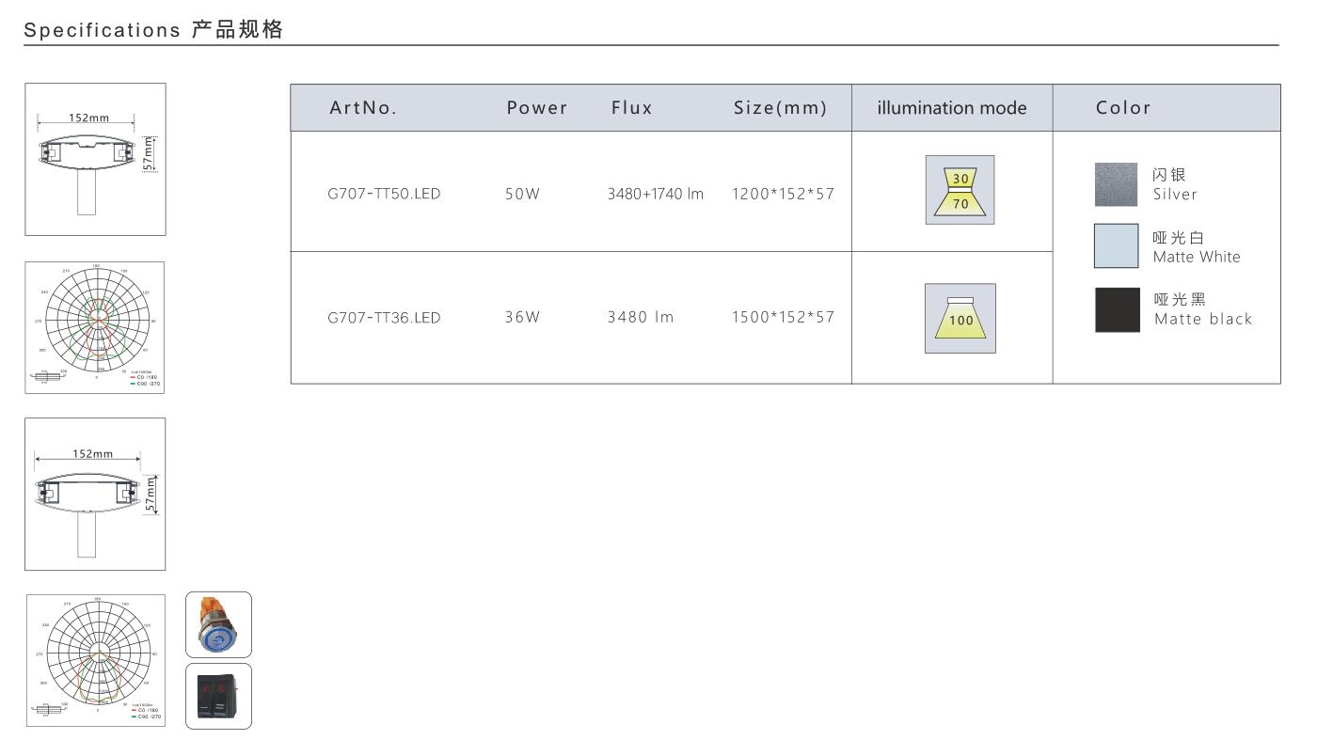This screenshot has width=1317, height=740.
Task: Select article number G707-TT50.LED
Action: [x=384, y=195]
